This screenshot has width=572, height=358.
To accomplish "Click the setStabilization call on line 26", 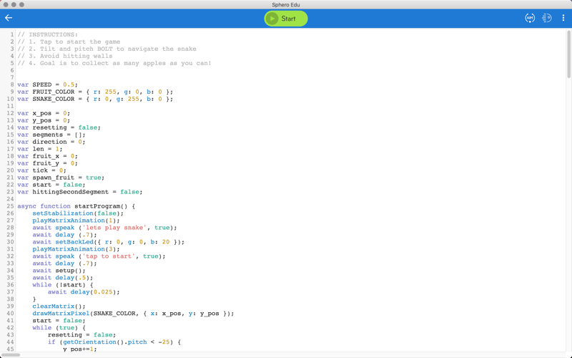I will click(63, 213).
